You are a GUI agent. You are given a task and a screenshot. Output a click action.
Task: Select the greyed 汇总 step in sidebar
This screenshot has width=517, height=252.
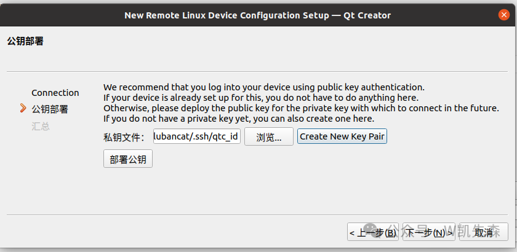point(41,126)
